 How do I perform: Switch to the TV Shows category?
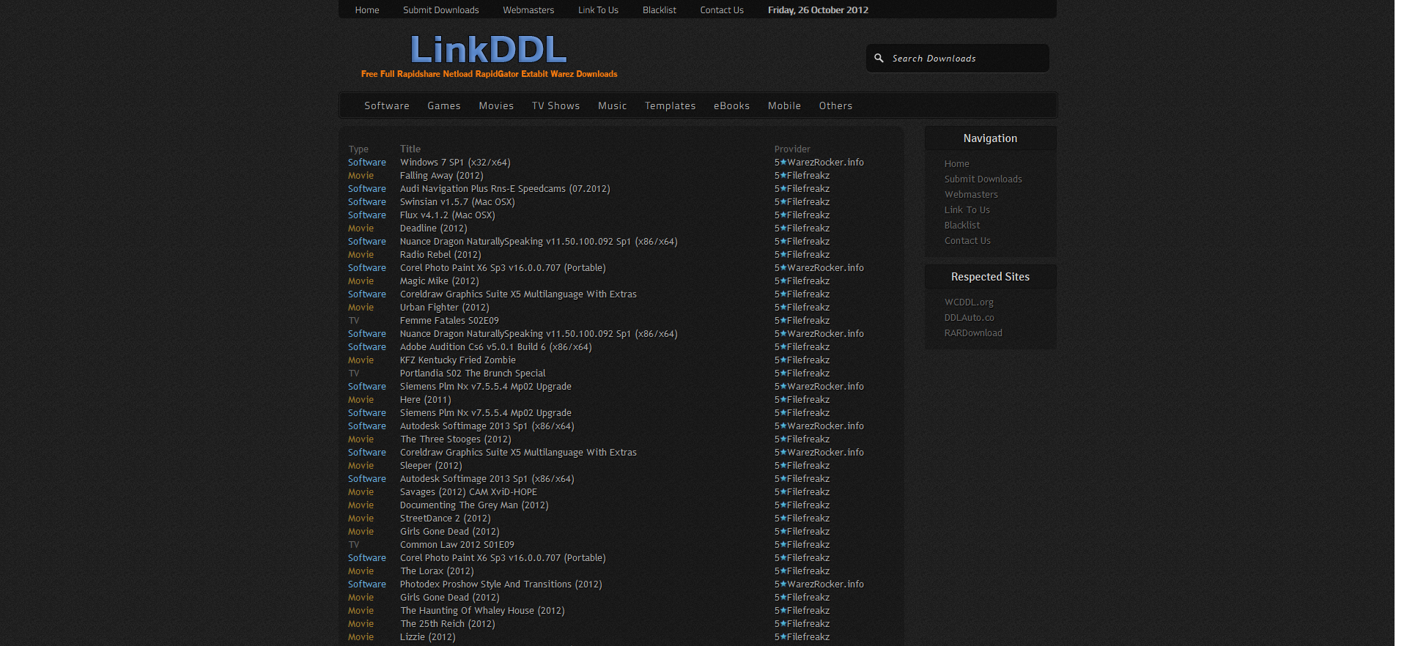pyautogui.click(x=555, y=106)
